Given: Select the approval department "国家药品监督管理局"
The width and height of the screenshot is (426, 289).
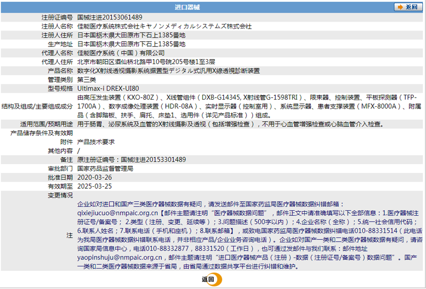Looking at the screenshot, I should click(105, 169).
